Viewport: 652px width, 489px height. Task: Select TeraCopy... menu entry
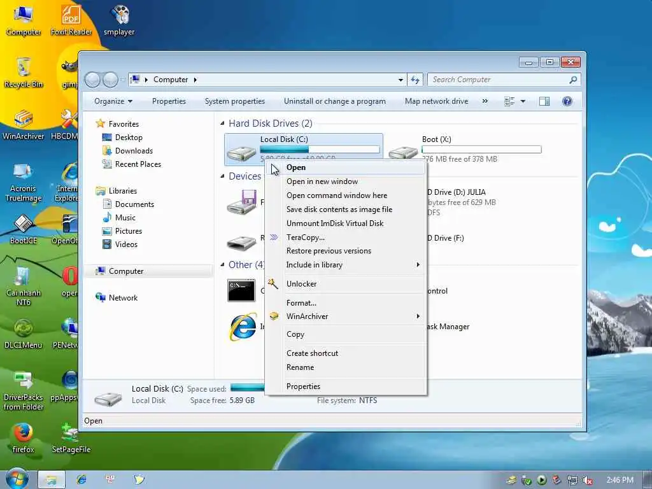click(x=345, y=237)
